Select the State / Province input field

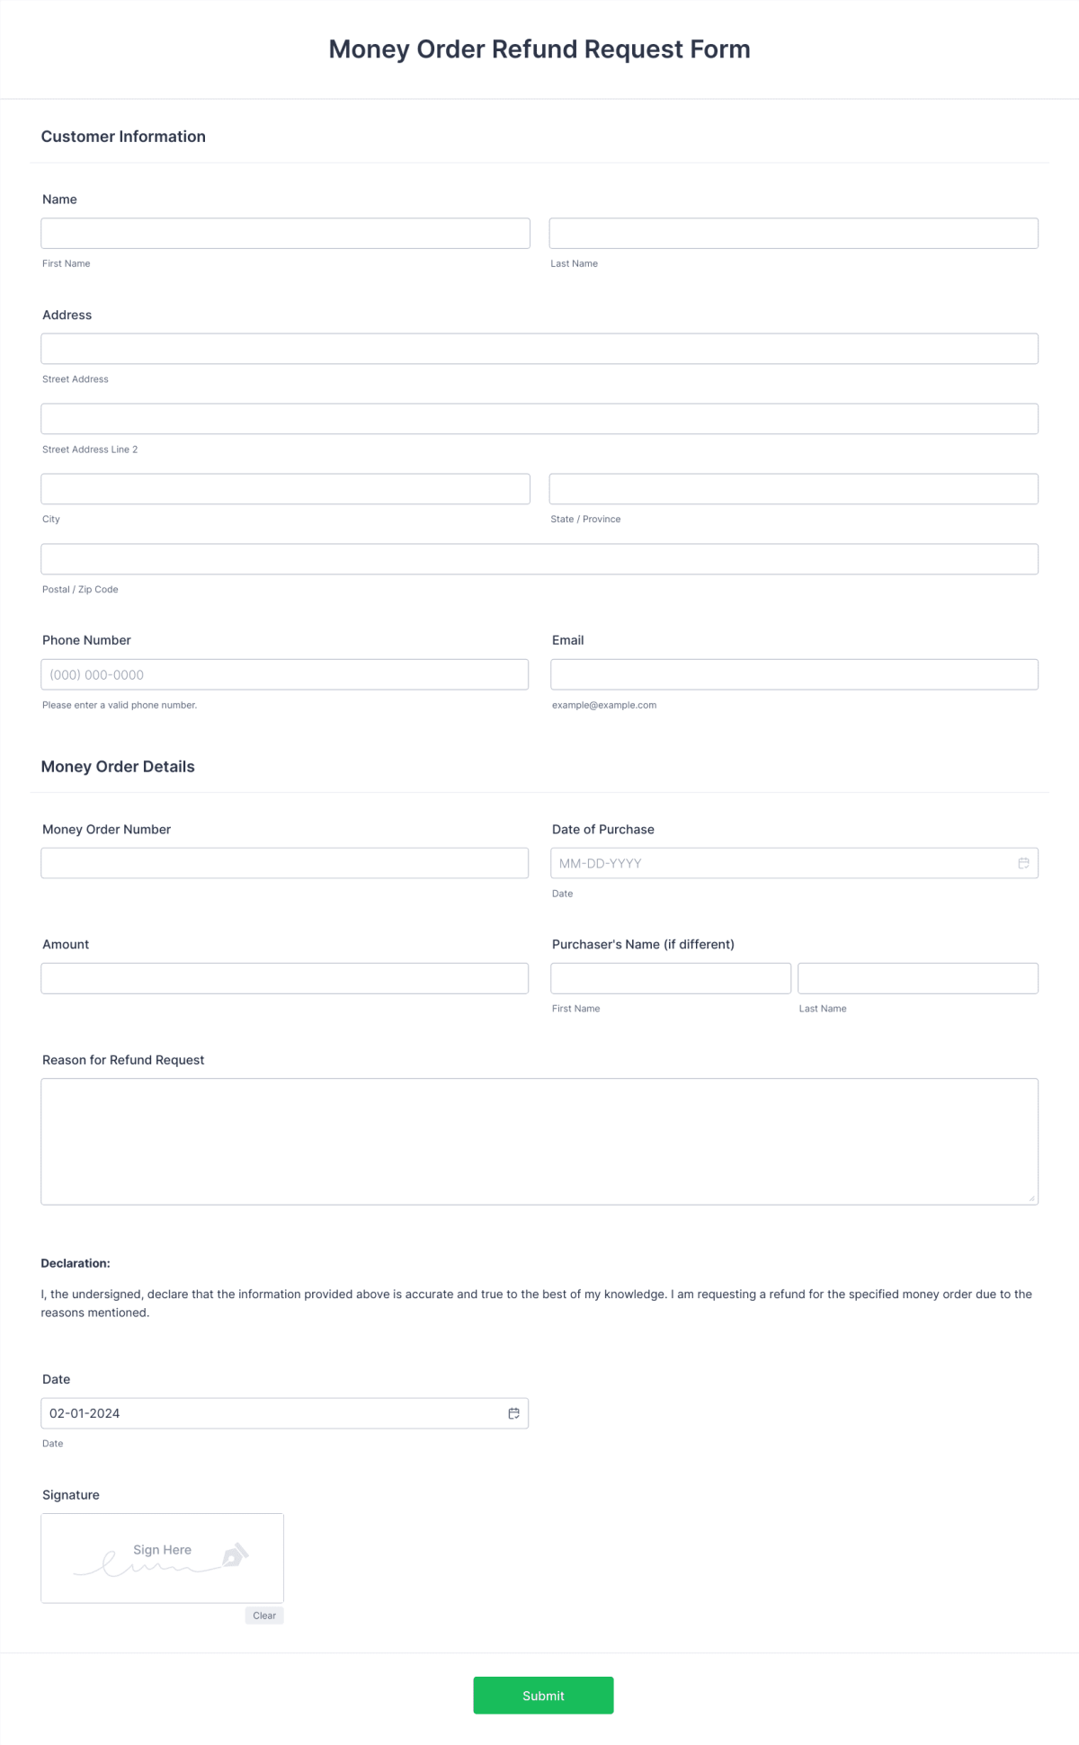click(x=793, y=488)
